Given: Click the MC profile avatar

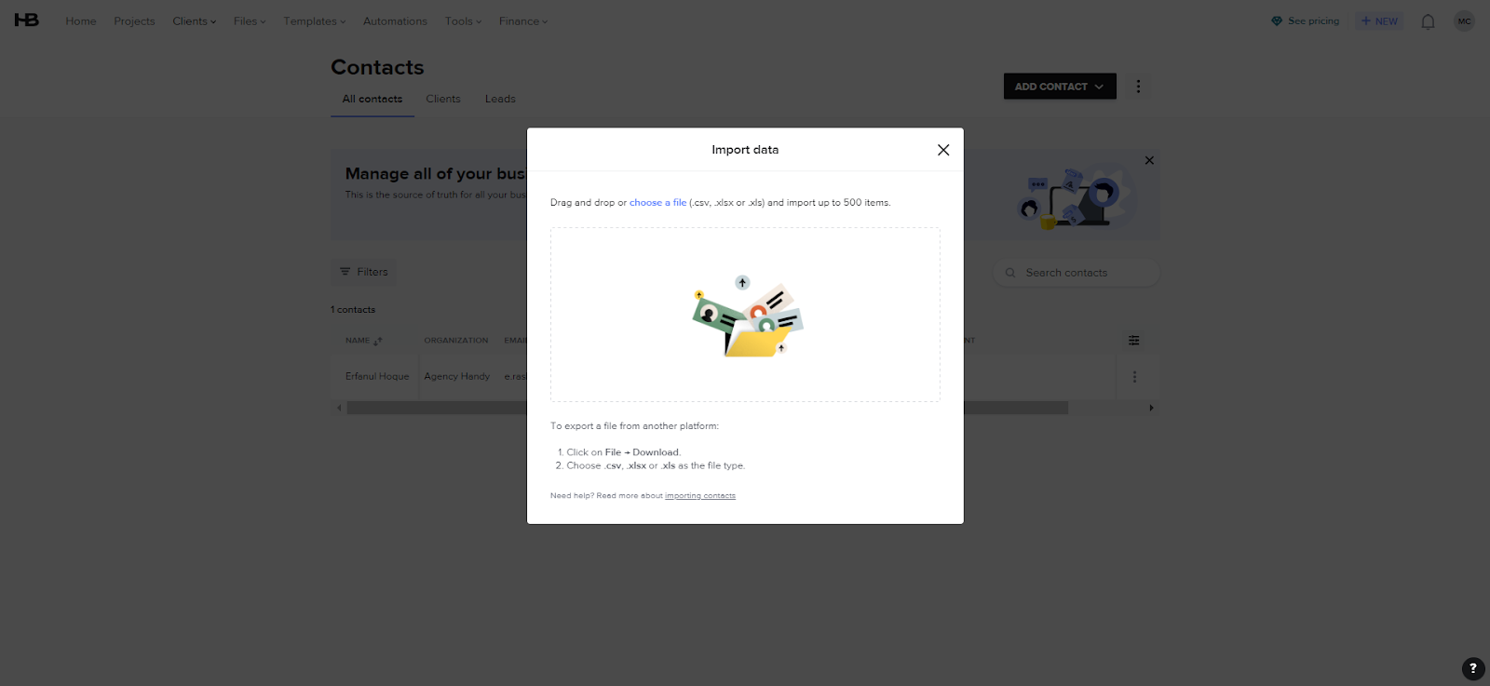Looking at the screenshot, I should pyautogui.click(x=1464, y=20).
